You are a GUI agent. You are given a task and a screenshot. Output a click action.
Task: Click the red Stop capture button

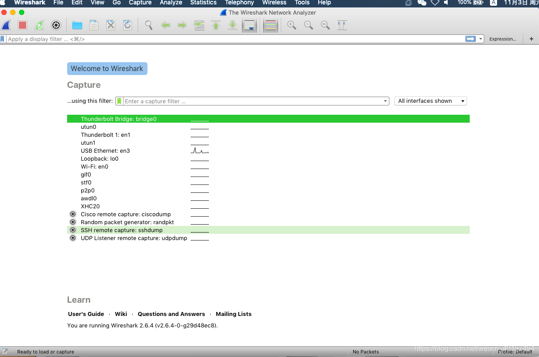tap(23, 25)
